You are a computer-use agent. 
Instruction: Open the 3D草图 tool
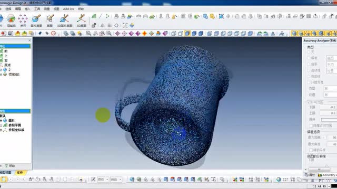(x=82, y=21)
